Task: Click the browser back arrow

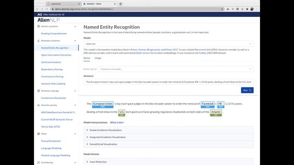Action: click(37, 9)
